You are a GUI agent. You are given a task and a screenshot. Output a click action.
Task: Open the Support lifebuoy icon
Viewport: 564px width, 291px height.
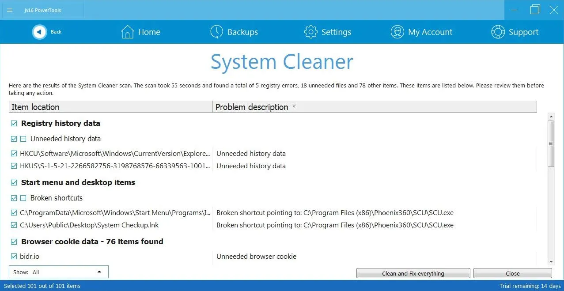(498, 31)
